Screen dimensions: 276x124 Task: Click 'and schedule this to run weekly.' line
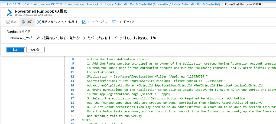point(115,116)
